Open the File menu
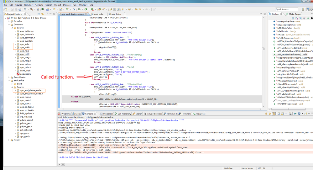 click(6, 5)
